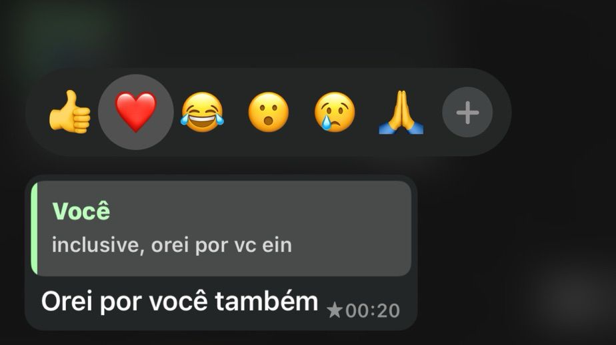Click the plus sign glyph inside circle
Image resolution: width=616 pixels, height=345 pixels.
pyautogui.click(x=467, y=113)
